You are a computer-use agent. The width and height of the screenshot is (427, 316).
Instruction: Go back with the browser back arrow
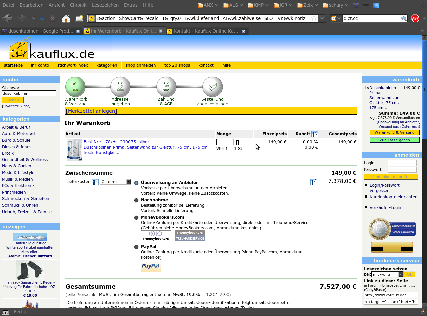pyautogui.click(x=7, y=18)
